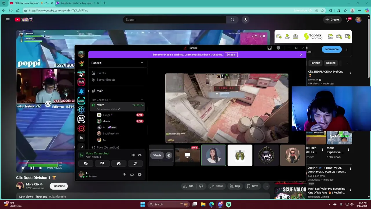Open Windows Start menu
This screenshot has height=209, width=371.
click(x=143, y=204)
